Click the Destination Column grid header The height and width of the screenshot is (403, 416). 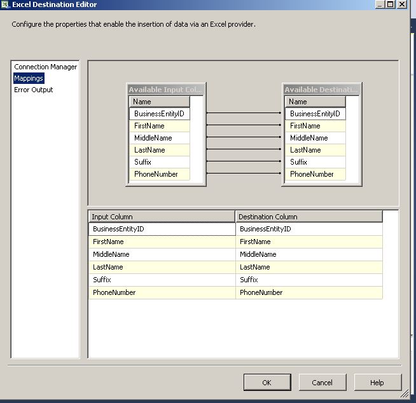309,217
